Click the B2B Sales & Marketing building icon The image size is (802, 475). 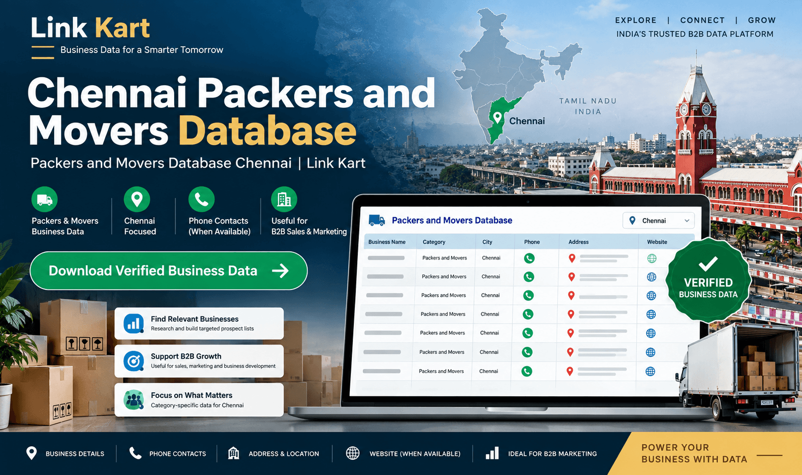click(284, 199)
